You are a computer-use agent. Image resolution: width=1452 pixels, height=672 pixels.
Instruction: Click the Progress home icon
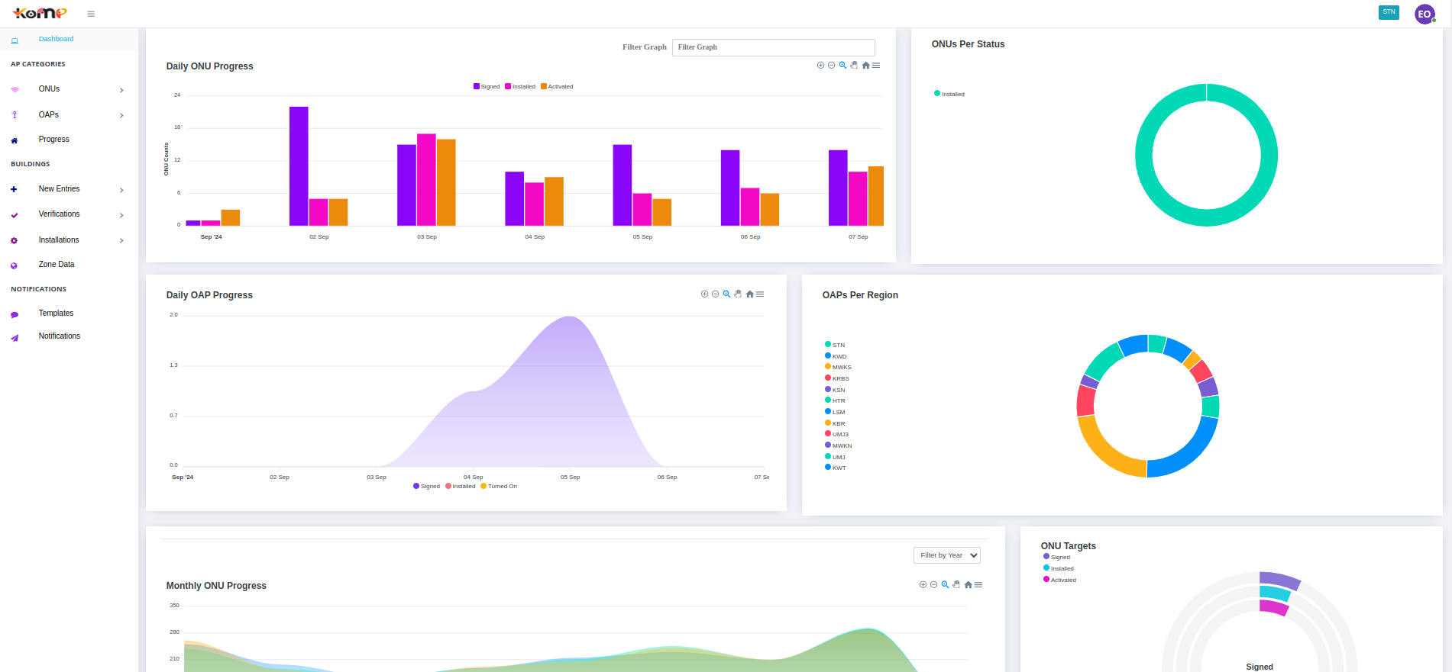[15, 140]
